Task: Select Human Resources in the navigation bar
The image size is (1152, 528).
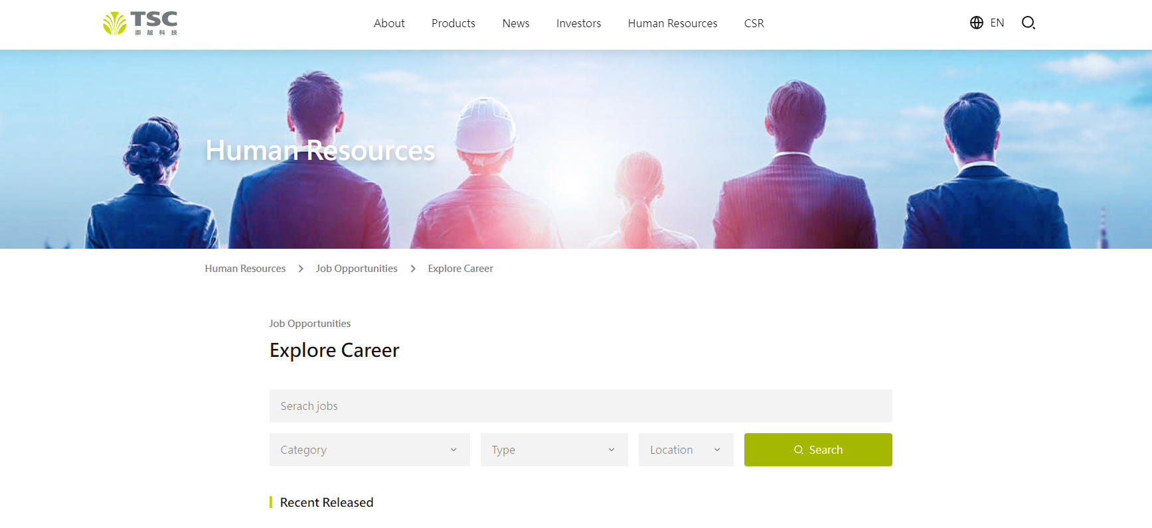Action: tap(672, 24)
